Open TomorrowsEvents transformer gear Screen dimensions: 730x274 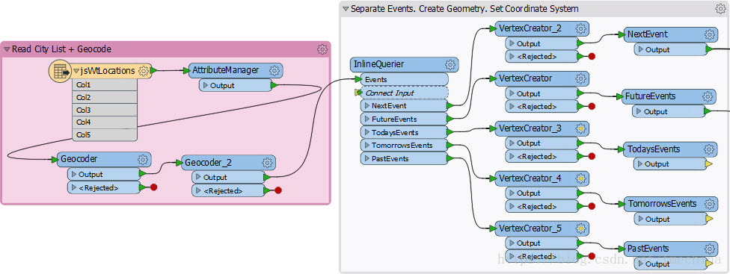click(710, 204)
